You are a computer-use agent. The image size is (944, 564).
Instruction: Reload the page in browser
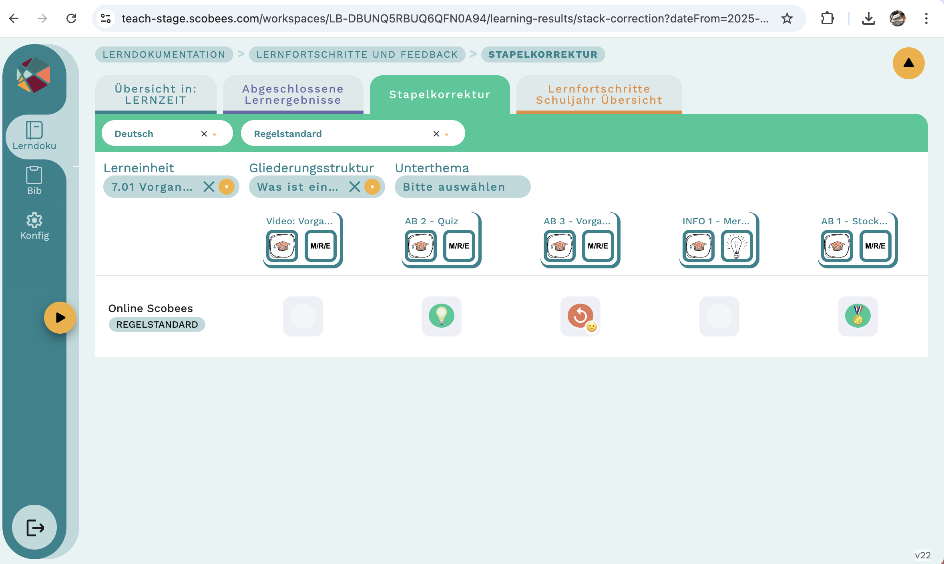(71, 18)
